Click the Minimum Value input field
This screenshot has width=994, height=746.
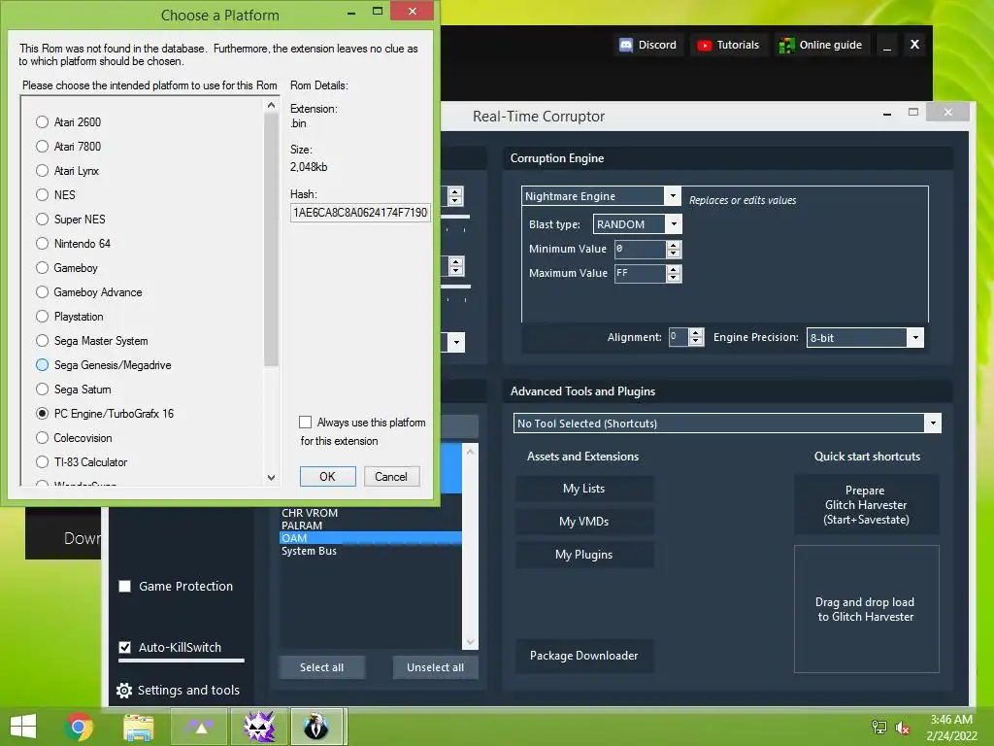coord(641,249)
